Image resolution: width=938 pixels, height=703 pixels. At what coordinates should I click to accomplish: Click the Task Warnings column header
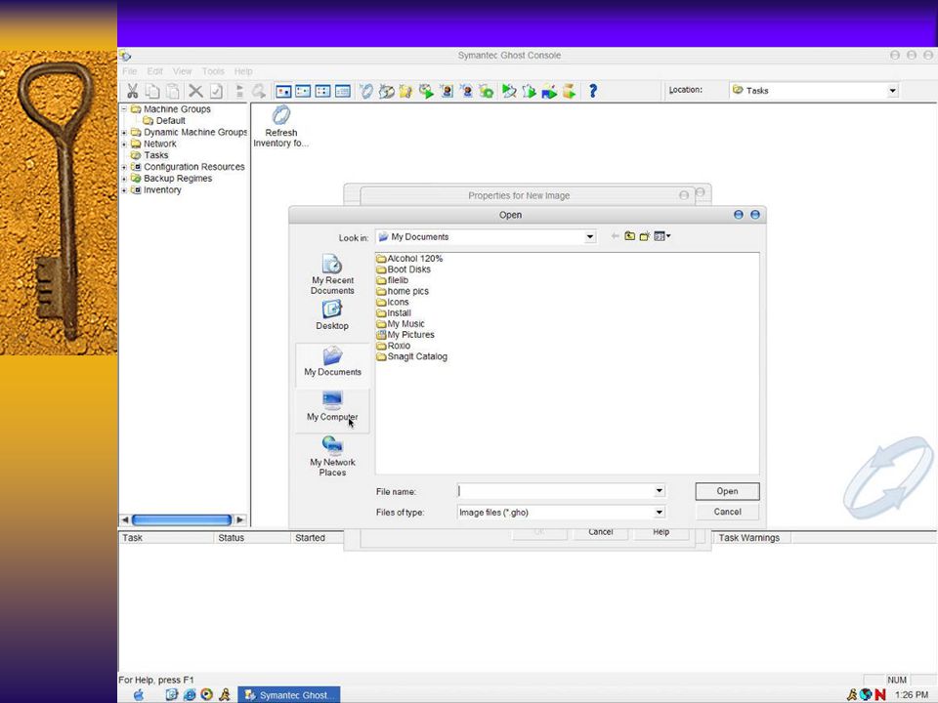tap(751, 537)
